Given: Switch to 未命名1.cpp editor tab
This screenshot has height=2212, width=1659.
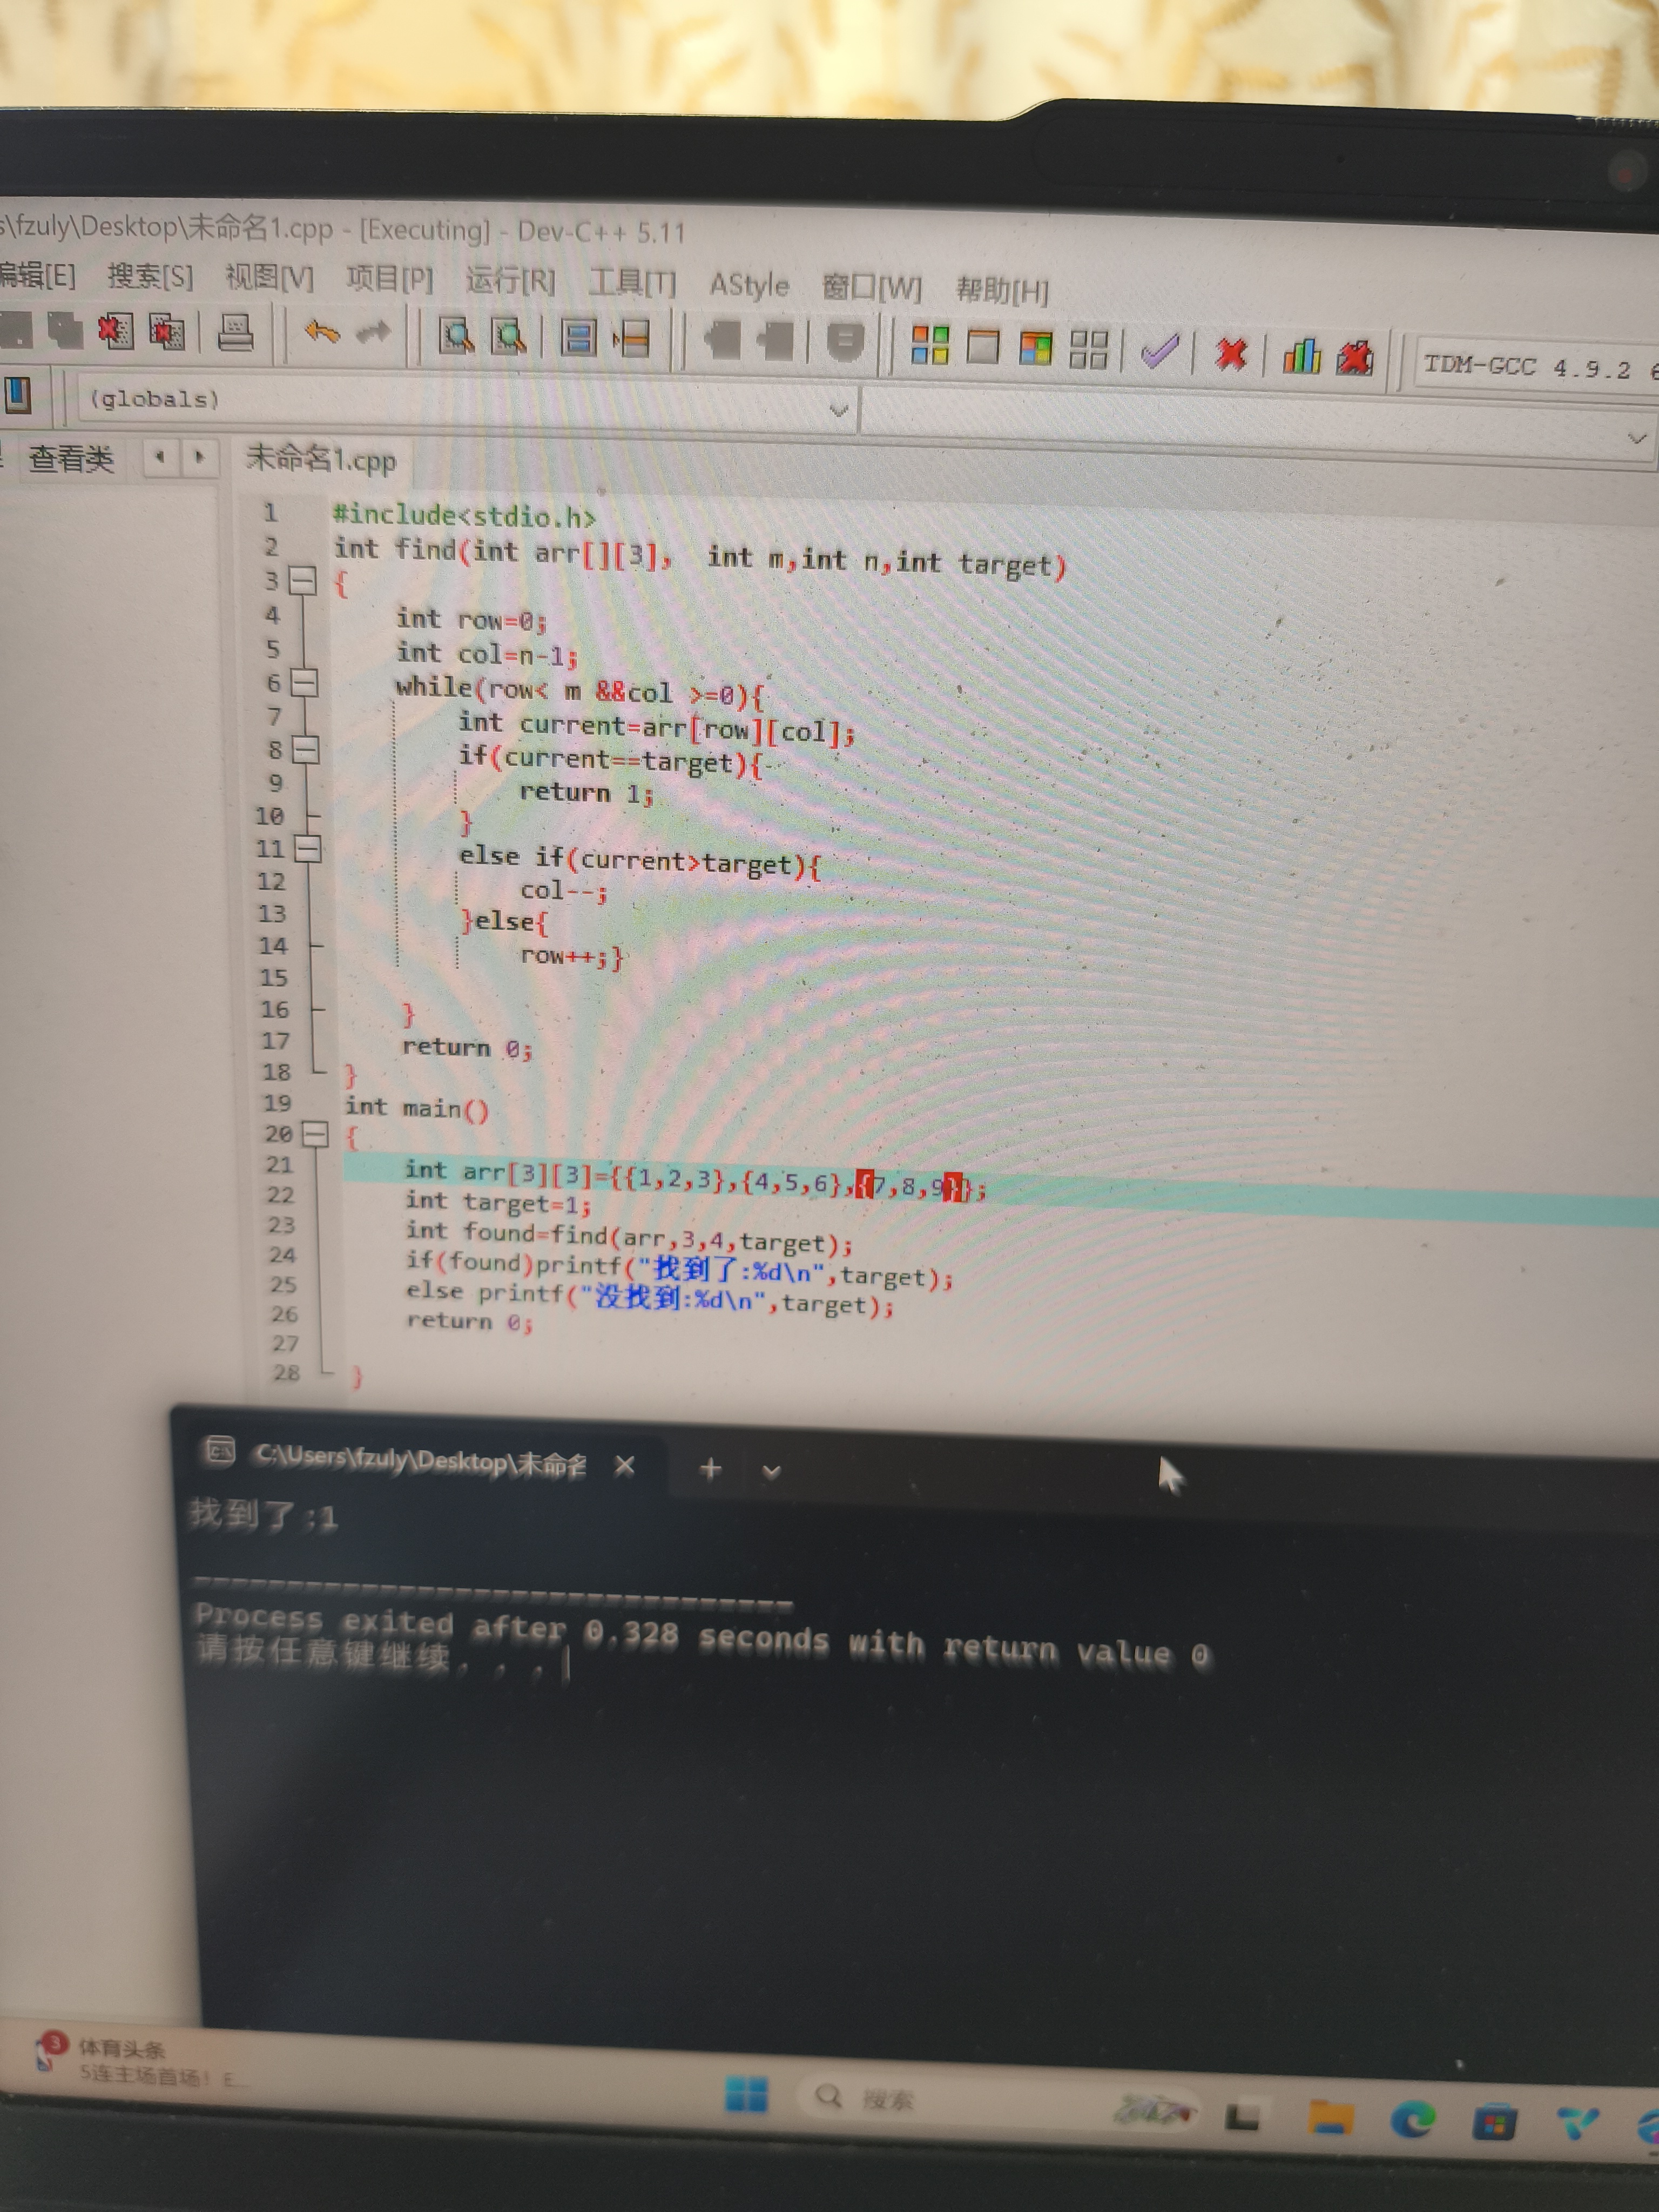Looking at the screenshot, I should point(321,460).
